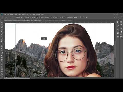Open the workspace switcher icon
Viewport: 123px width, 92px height.
[118, 17]
